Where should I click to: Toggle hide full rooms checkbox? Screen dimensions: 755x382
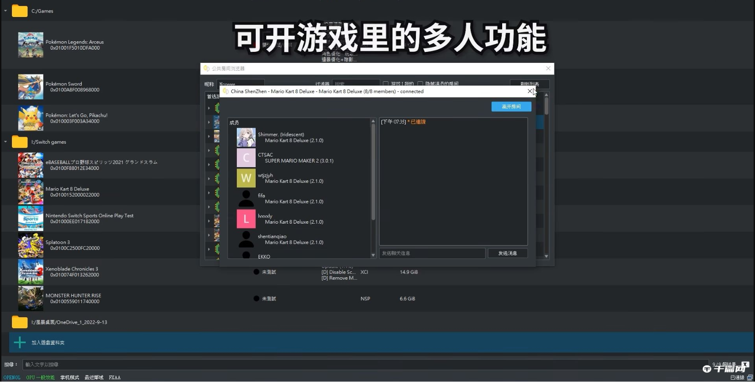[x=420, y=84]
